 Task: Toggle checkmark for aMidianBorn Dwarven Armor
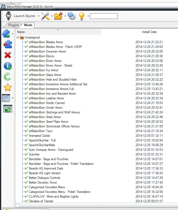point(26,51)
